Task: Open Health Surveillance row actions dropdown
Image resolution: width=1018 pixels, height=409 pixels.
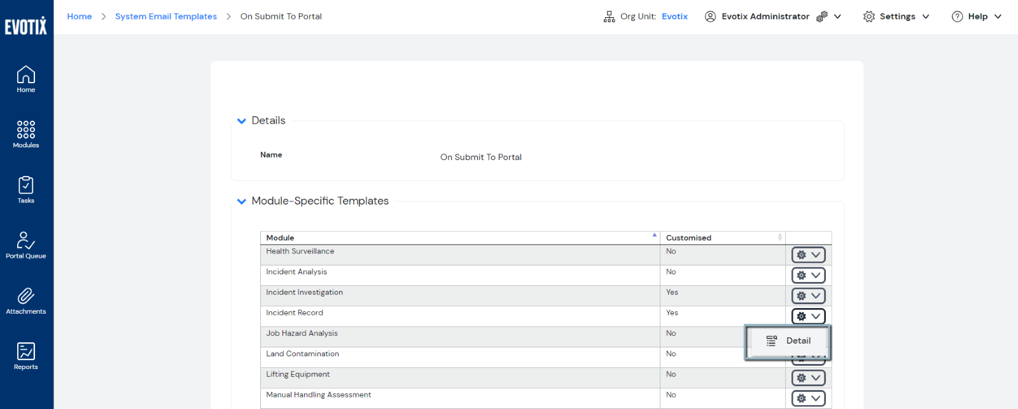Action: coord(808,255)
